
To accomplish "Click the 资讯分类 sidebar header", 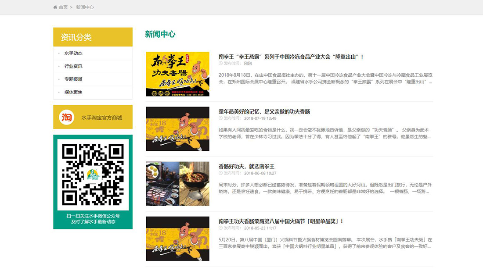I will click(x=93, y=37).
